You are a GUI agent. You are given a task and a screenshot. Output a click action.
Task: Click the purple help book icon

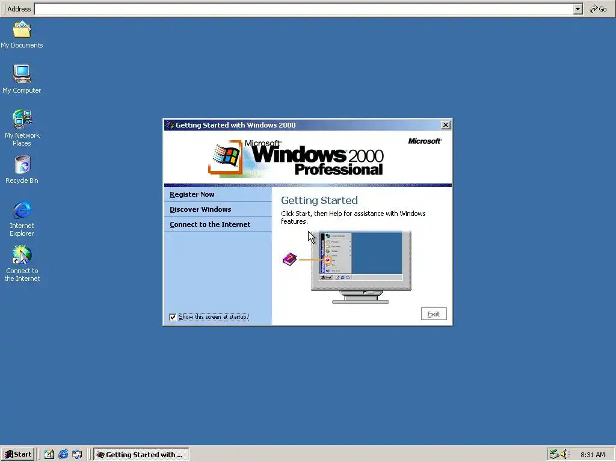click(289, 259)
